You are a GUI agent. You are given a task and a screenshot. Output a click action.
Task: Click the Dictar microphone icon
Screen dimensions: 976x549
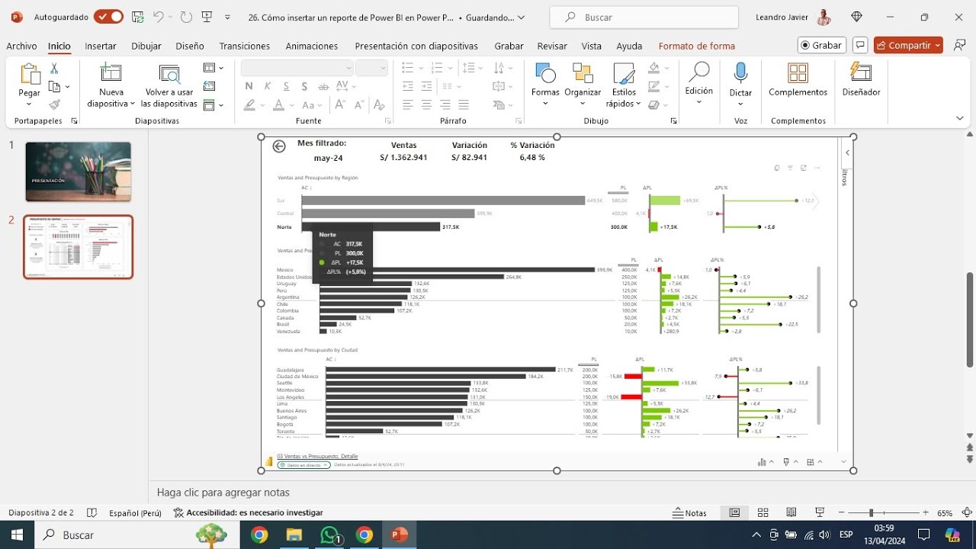coord(740,73)
